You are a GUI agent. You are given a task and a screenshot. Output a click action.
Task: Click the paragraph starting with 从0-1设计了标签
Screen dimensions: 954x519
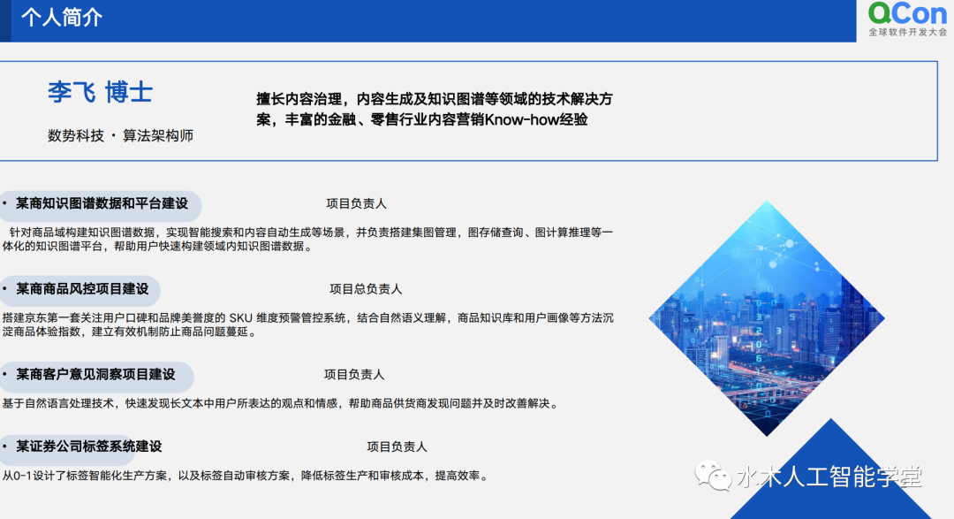click(245, 476)
